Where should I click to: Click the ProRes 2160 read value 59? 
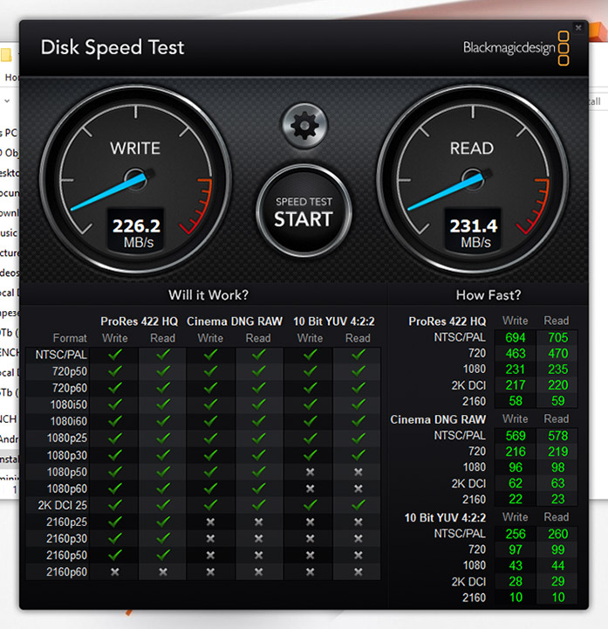(x=558, y=401)
